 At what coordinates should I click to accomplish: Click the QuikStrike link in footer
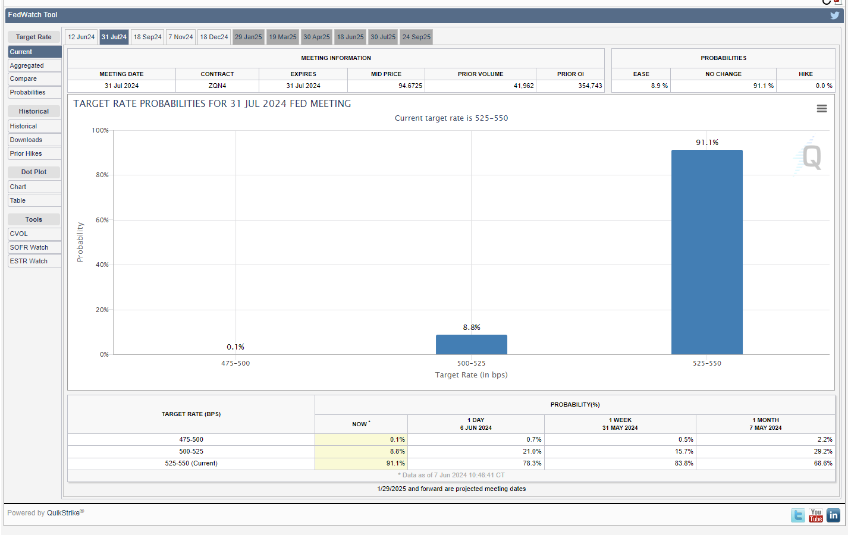tap(63, 513)
